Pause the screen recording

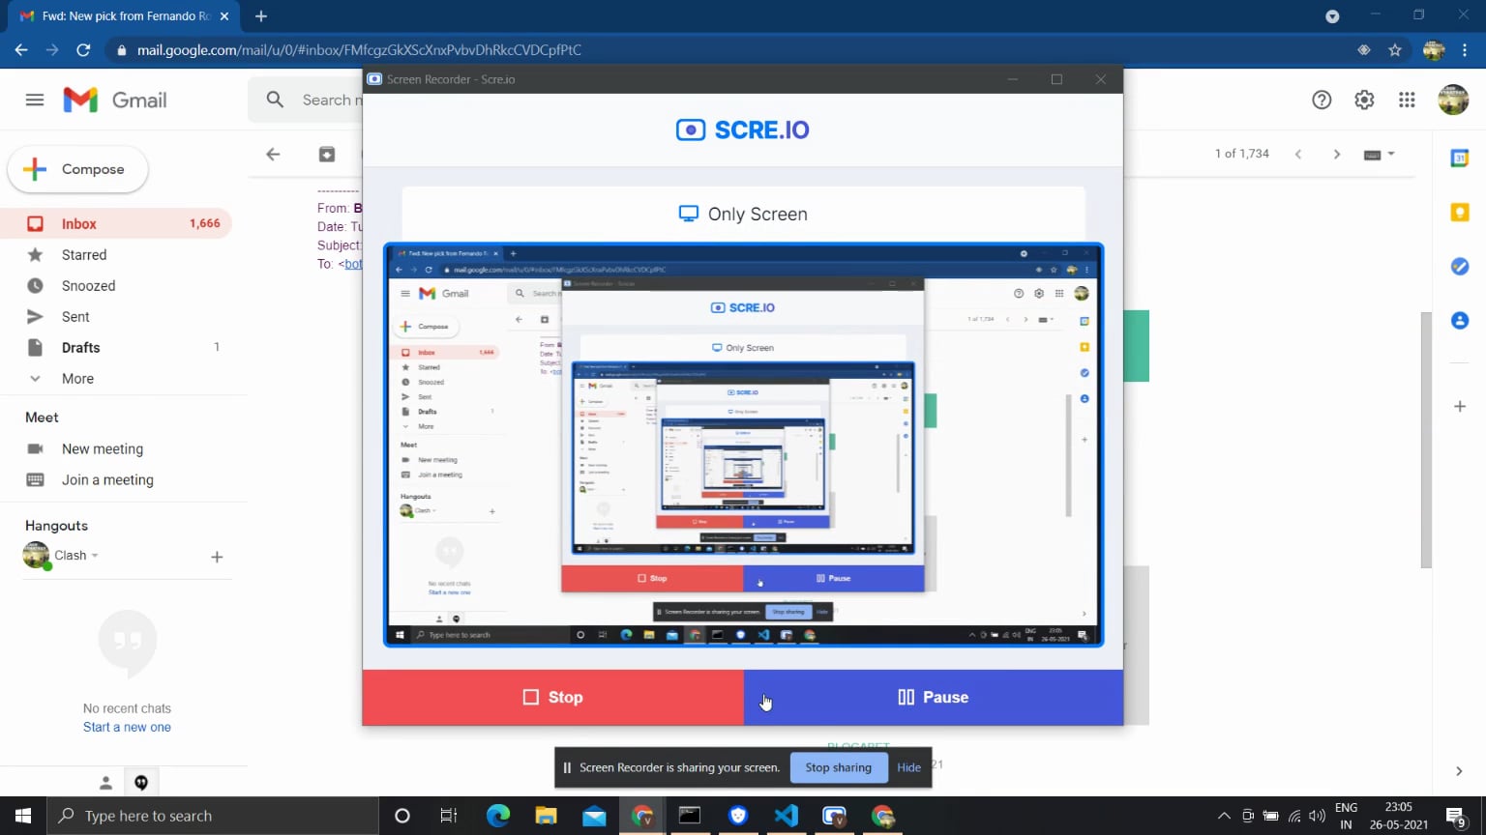pos(934,697)
